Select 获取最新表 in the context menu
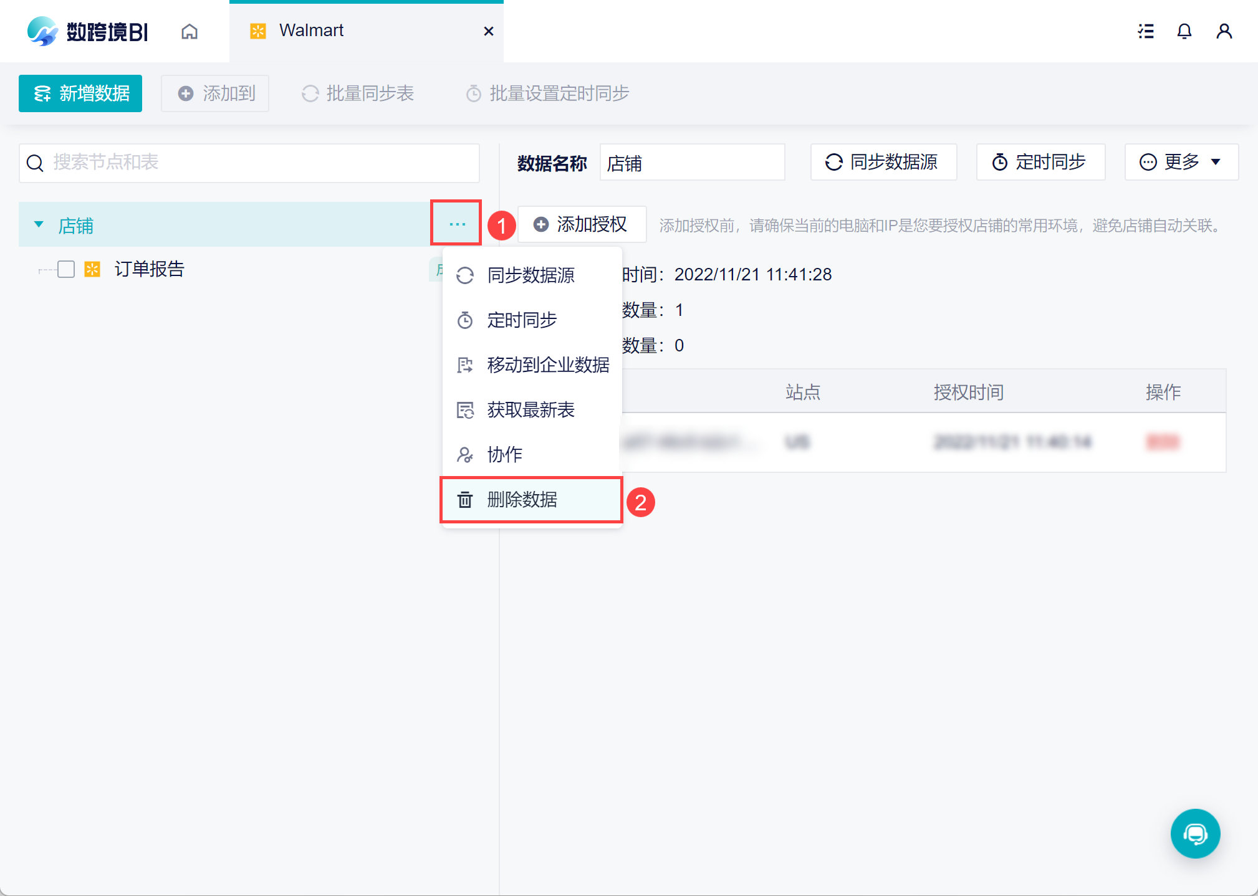 click(531, 410)
